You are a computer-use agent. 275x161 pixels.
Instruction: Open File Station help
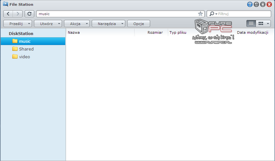pos(250,4)
